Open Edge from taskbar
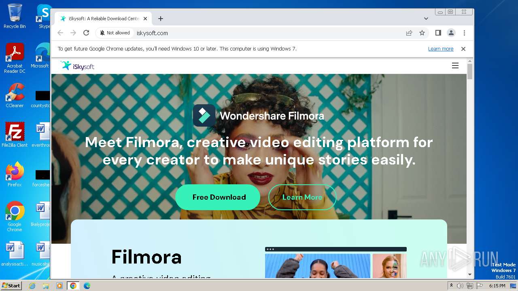518x291 pixels. [87, 286]
